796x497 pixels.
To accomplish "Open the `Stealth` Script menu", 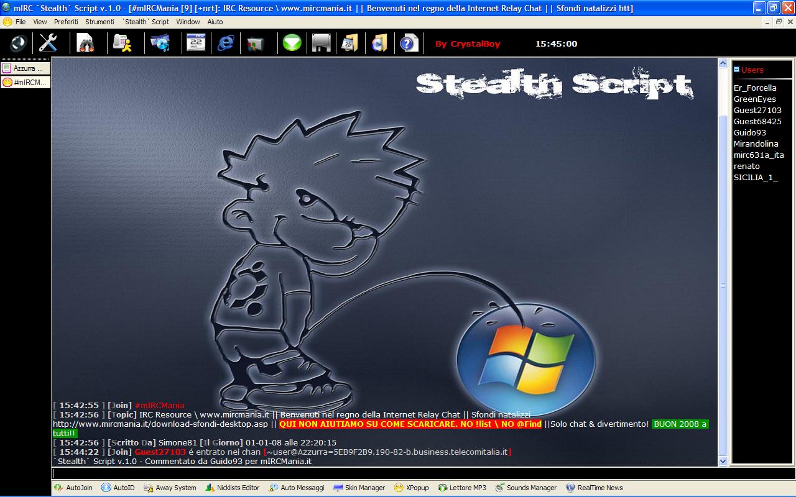I will (x=146, y=22).
